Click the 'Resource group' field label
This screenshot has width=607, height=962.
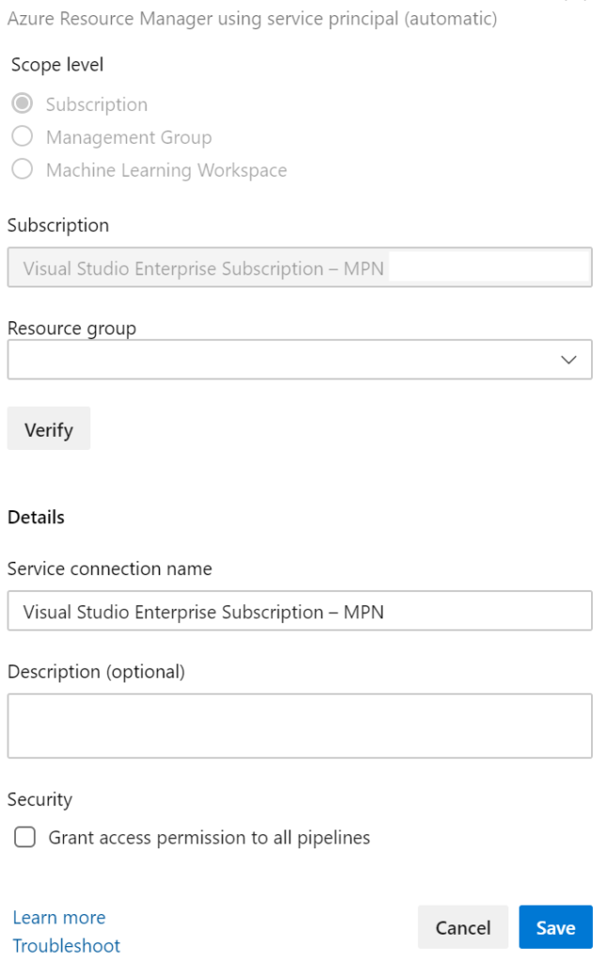pos(71,328)
